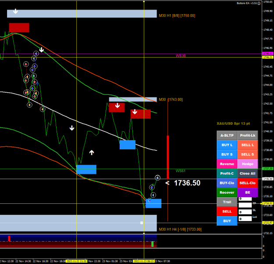Click the Buttons EA smiley face icon
This screenshot has height=264, width=274.
tap(259, 3)
